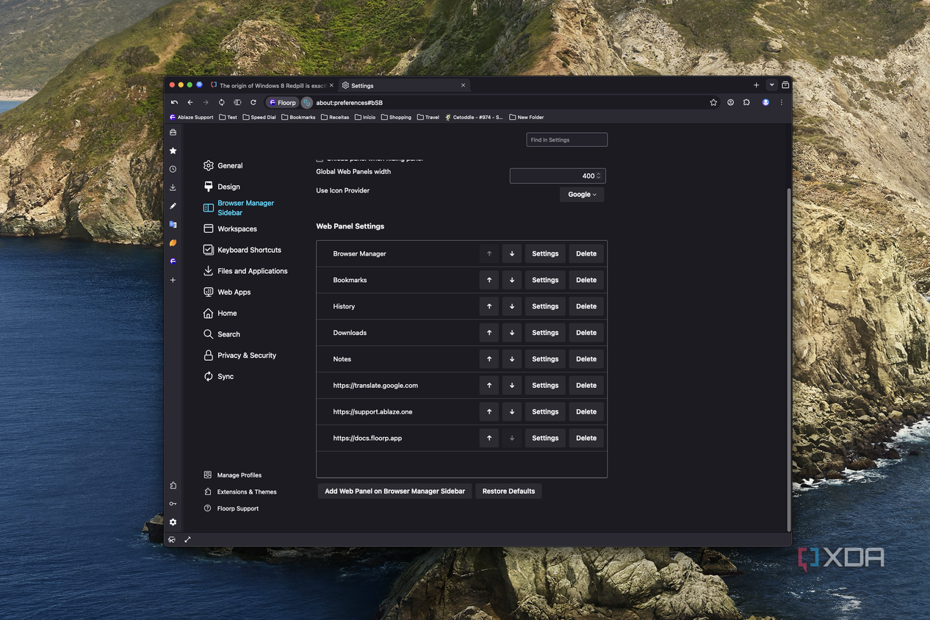The width and height of the screenshot is (930, 620).
Task: Open the workspaces icon at tab bar right
Action: (x=785, y=85)
